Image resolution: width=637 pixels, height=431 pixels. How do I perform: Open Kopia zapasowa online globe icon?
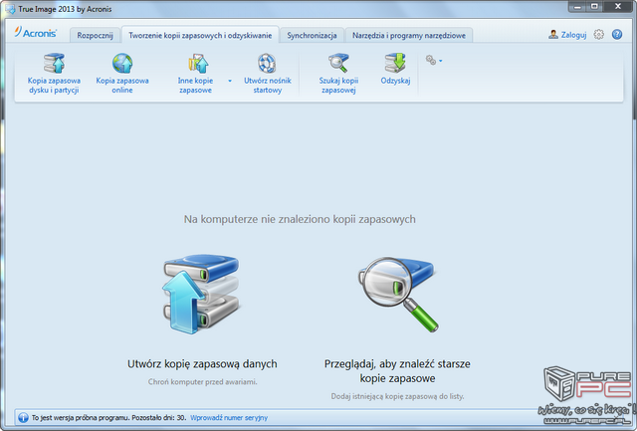[x=122, y=63]
